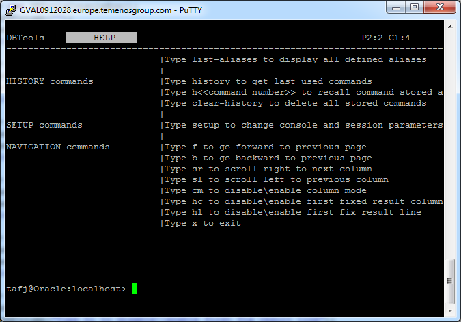Viewport: 461px width, 322px height.
Task: Click the scrollbar down arrow
Action: pyautogui.click(x=449, y=311)
